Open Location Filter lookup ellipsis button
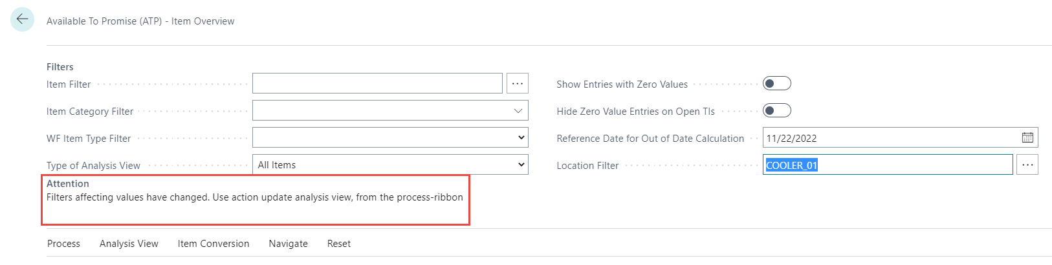 (x=1027, y=164)
